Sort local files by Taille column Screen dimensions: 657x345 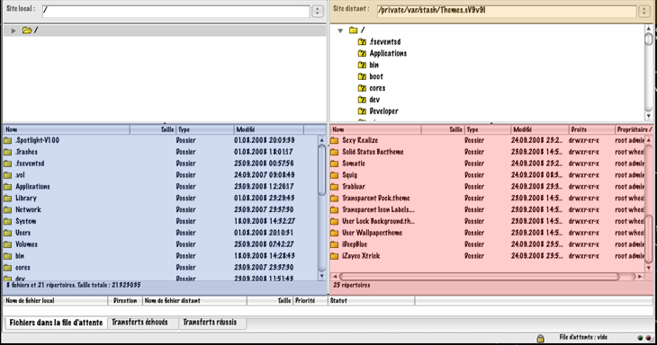coord(152,129)
